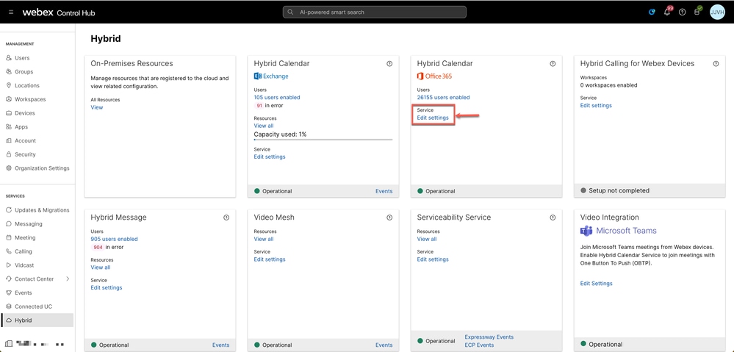Click the Account sidebar icon
Image resolution: width=734 pixels, height=352 pixels.
9,140
